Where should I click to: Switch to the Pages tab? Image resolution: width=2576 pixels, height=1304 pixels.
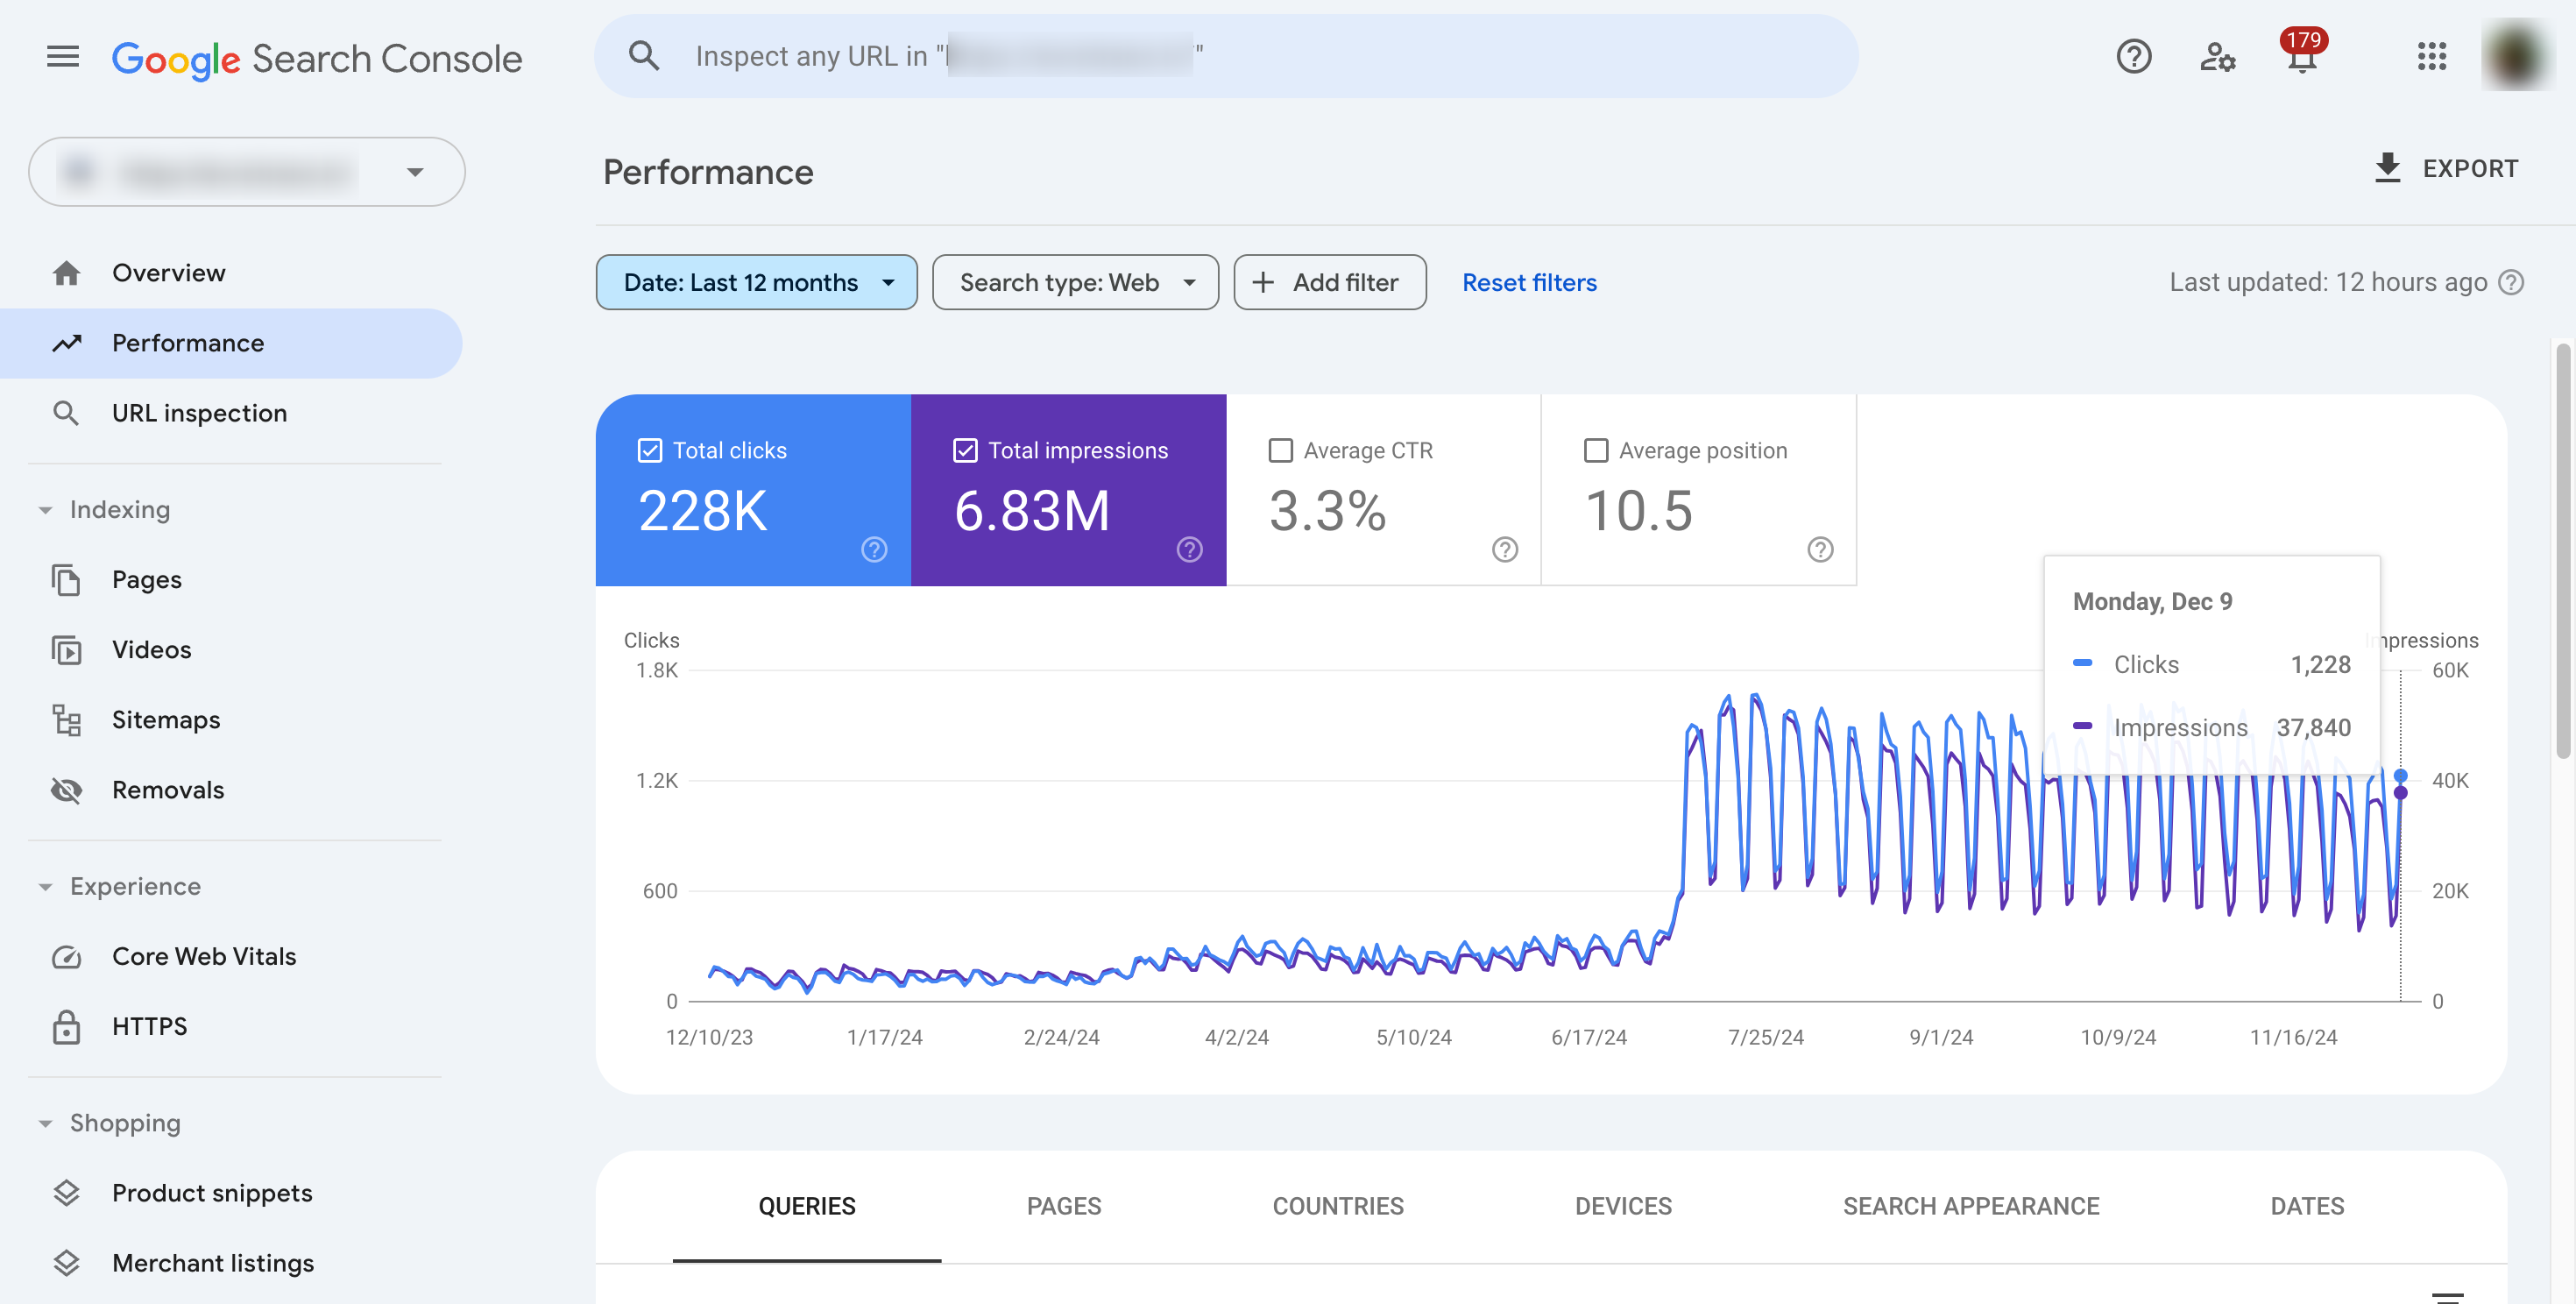1063,1206
